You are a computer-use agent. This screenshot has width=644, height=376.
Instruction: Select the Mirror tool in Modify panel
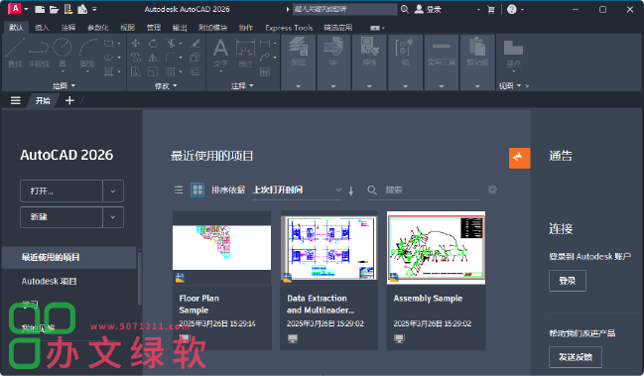coord(153,58)
